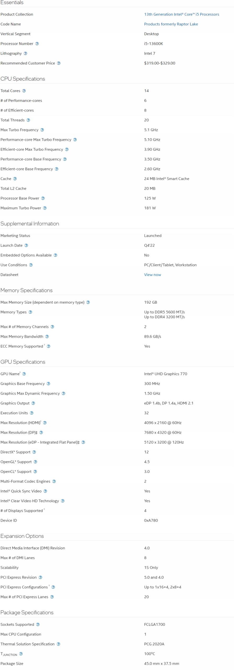The height and width of the screenshot is (670, 234).
Task: Click help icon beside Cache
Action: click(x=15, y=179)
